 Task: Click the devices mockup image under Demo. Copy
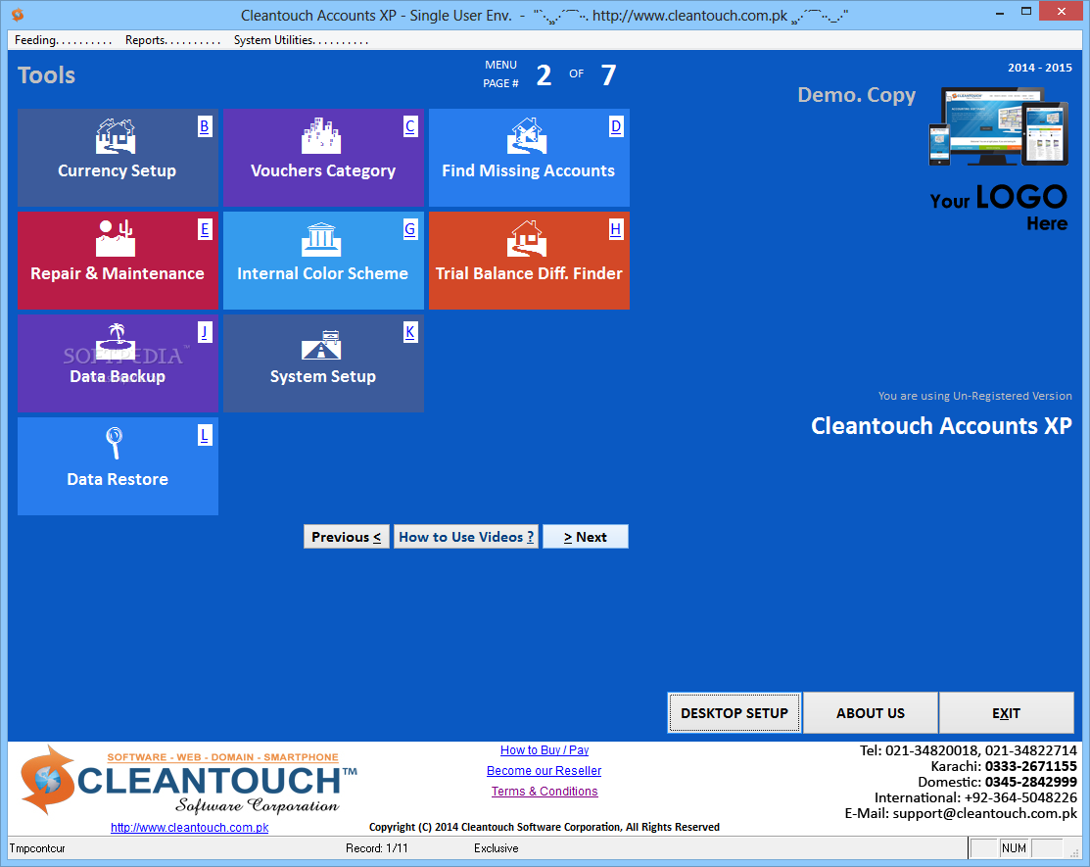998,126
